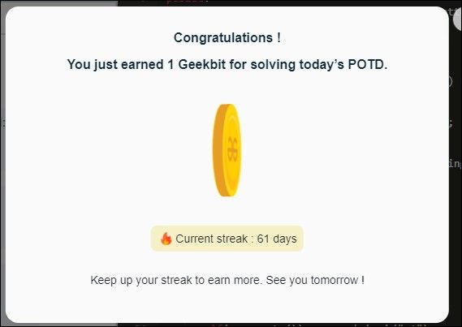Click empty popup space above the coin
This screenshot has width=462, height=327.
(227, 88)
